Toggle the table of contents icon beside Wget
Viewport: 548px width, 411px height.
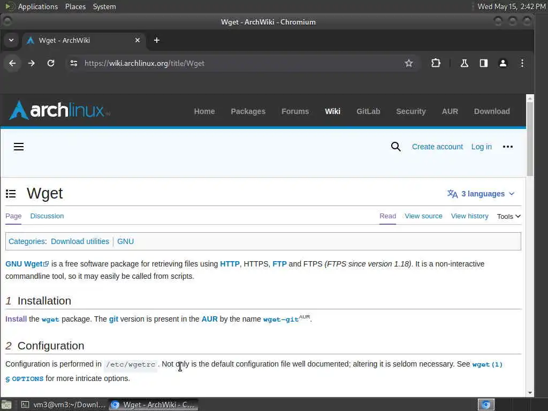coord(11,194)
